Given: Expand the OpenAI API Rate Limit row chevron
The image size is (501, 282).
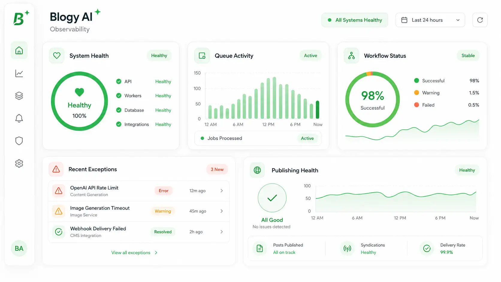Looking at the screenshot, I should point(222,191).
